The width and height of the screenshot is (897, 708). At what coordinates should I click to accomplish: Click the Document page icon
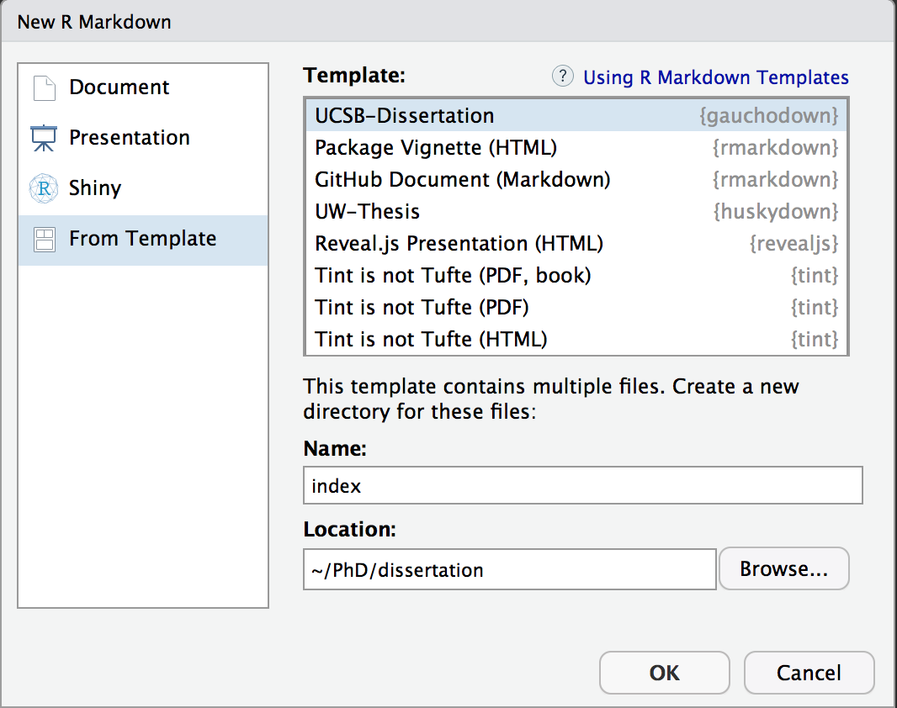(43, 88)
